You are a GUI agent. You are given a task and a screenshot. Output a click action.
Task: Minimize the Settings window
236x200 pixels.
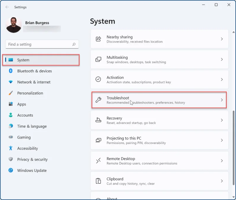tap(204, 5)
